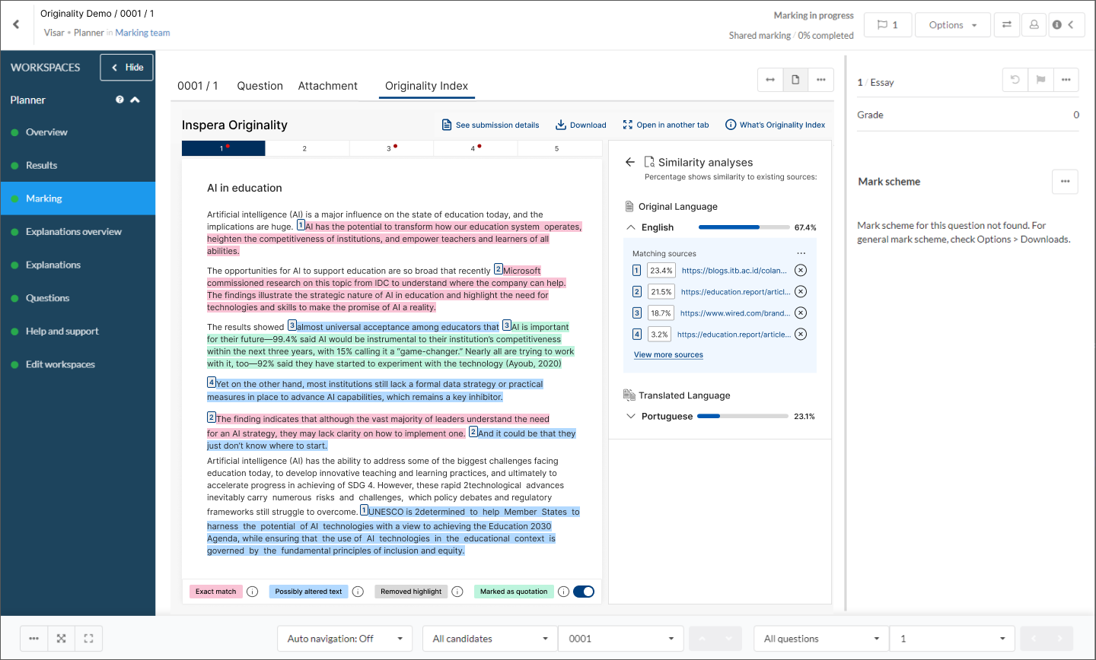The width and height of the screenshot is (1096, 660).
Task: Click the document page view icon
Action: (795, 80)
